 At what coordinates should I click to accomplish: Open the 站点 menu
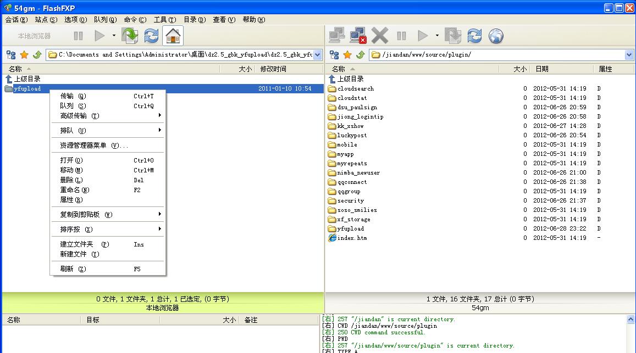click(x=46, y=19)
